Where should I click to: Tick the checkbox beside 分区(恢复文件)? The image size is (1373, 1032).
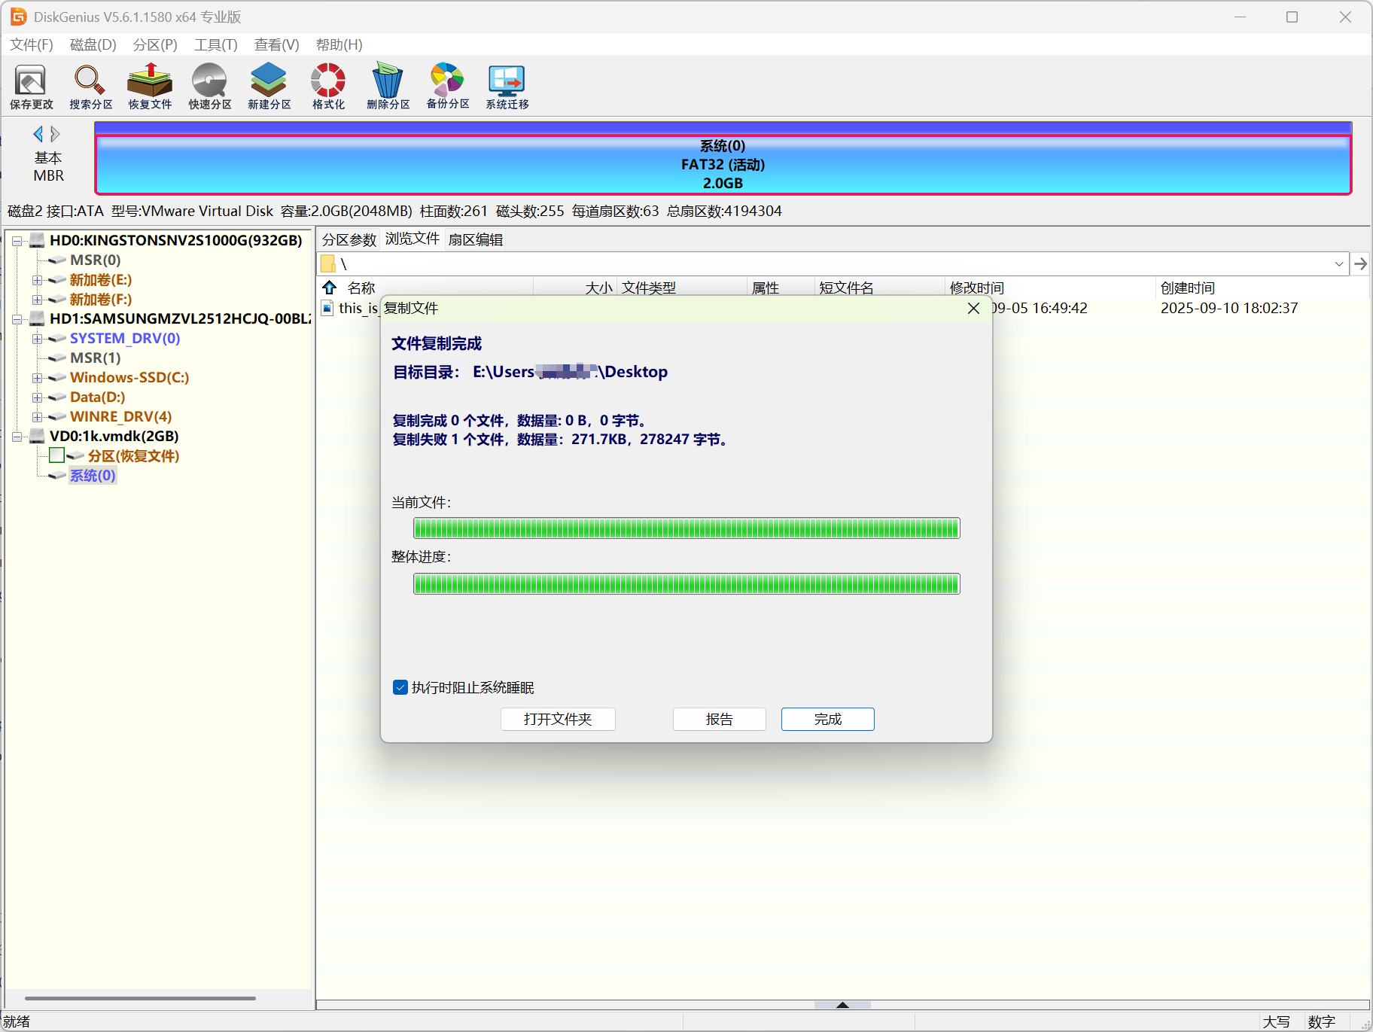pyautogui.click(x=56, y=455)
